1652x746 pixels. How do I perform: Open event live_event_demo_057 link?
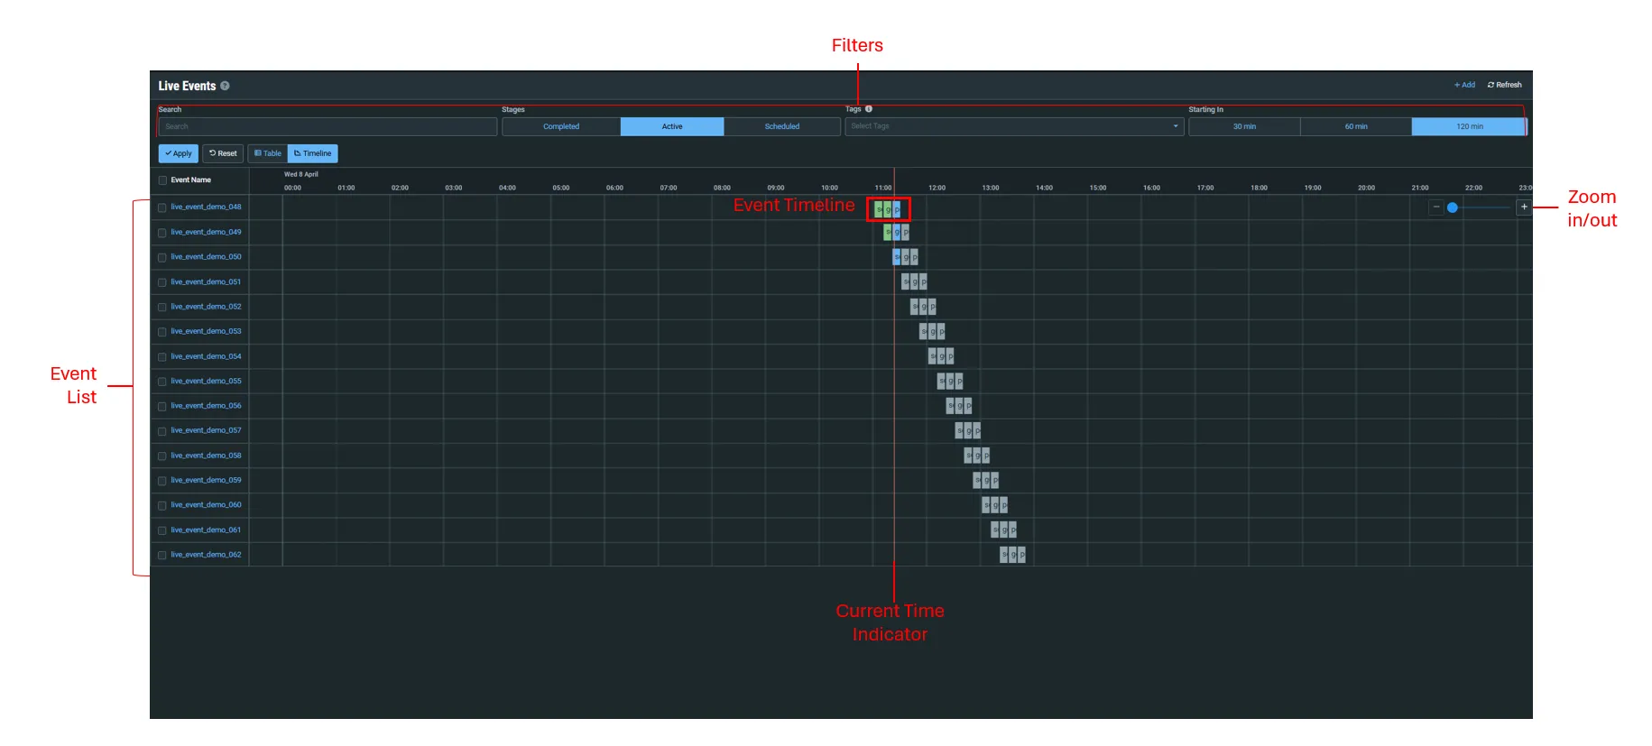(206, 430)
